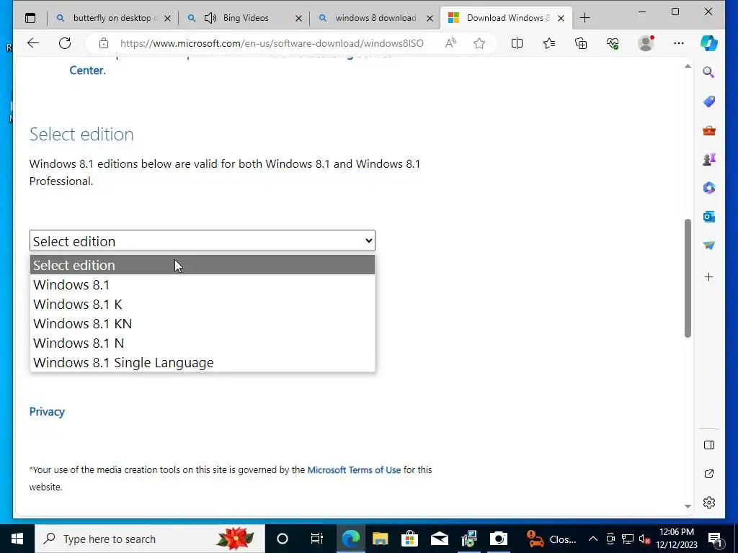Open the site info lock icon
This screenshot has width=738, height=553.
pos(104,44)
